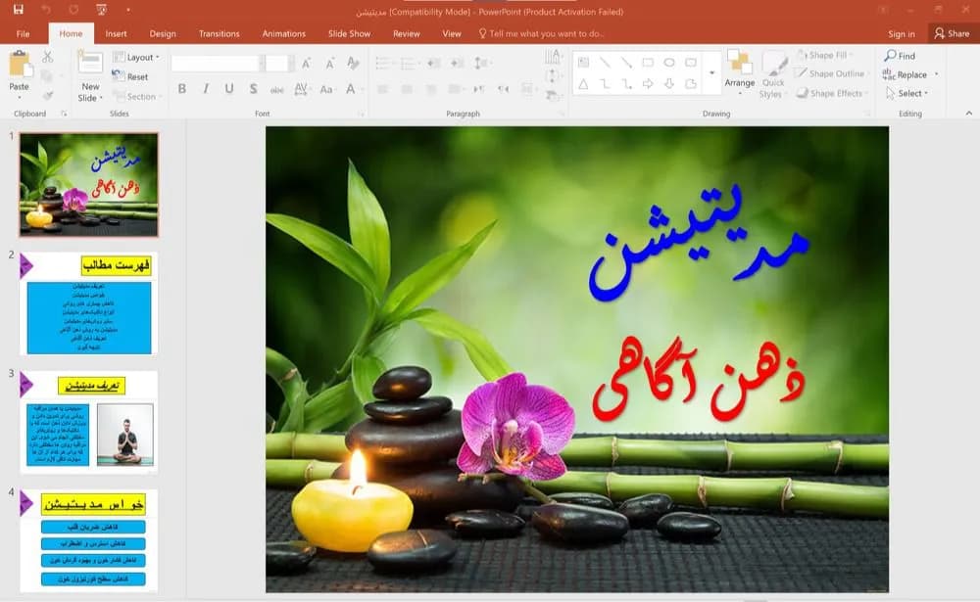This screenshot has width=980, height=602.
Task: Click the Undo arrow in the quick access toolbar
Action: coord(46,10)
